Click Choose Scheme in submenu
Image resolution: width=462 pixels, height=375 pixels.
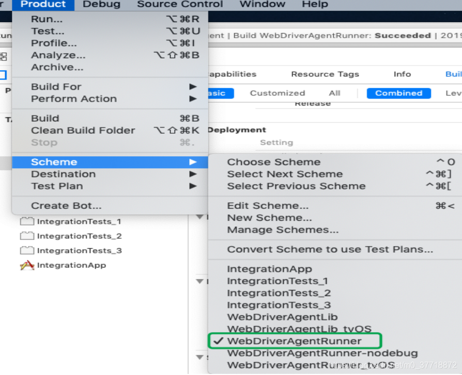335,162
